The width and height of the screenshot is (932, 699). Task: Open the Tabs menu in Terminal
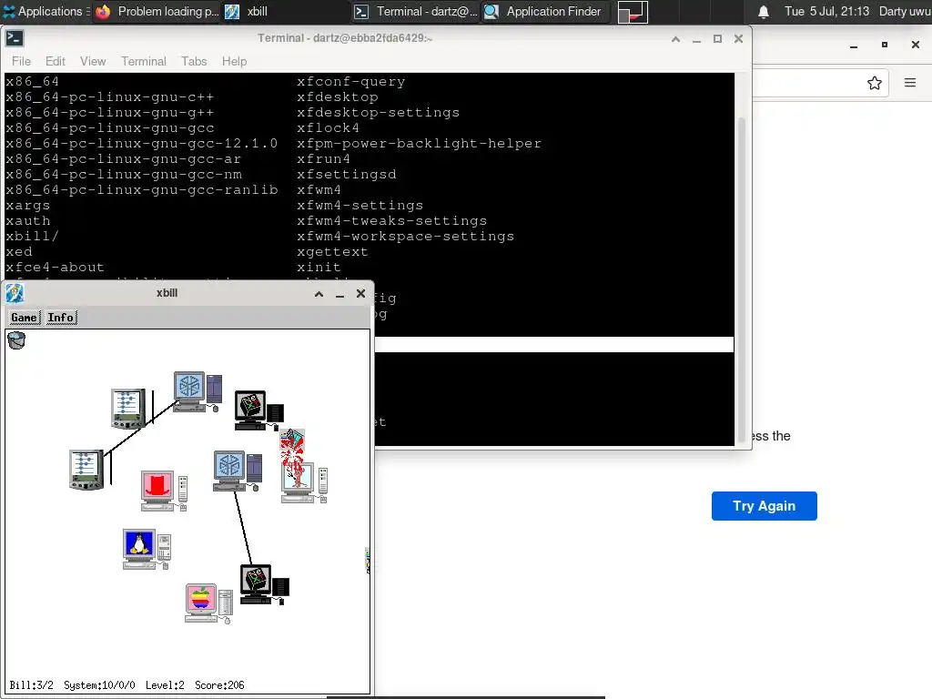194,61
